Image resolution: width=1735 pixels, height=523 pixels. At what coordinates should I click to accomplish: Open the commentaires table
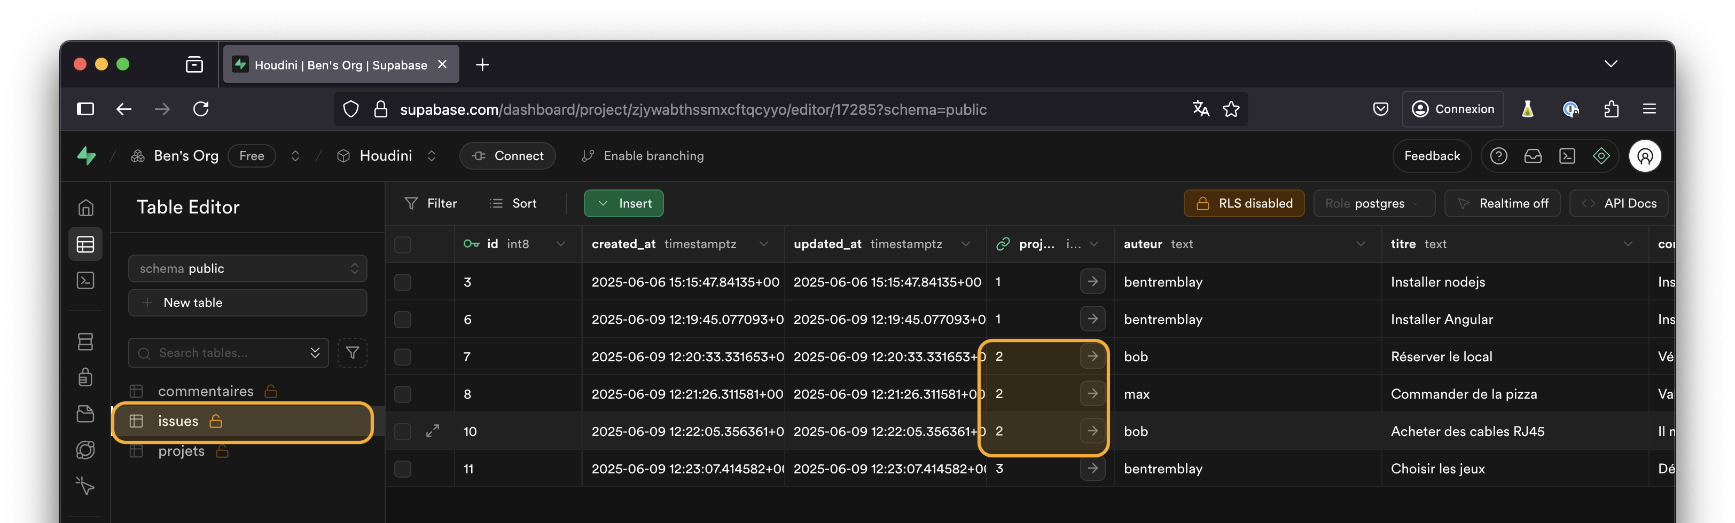click(x=206, y=391)
